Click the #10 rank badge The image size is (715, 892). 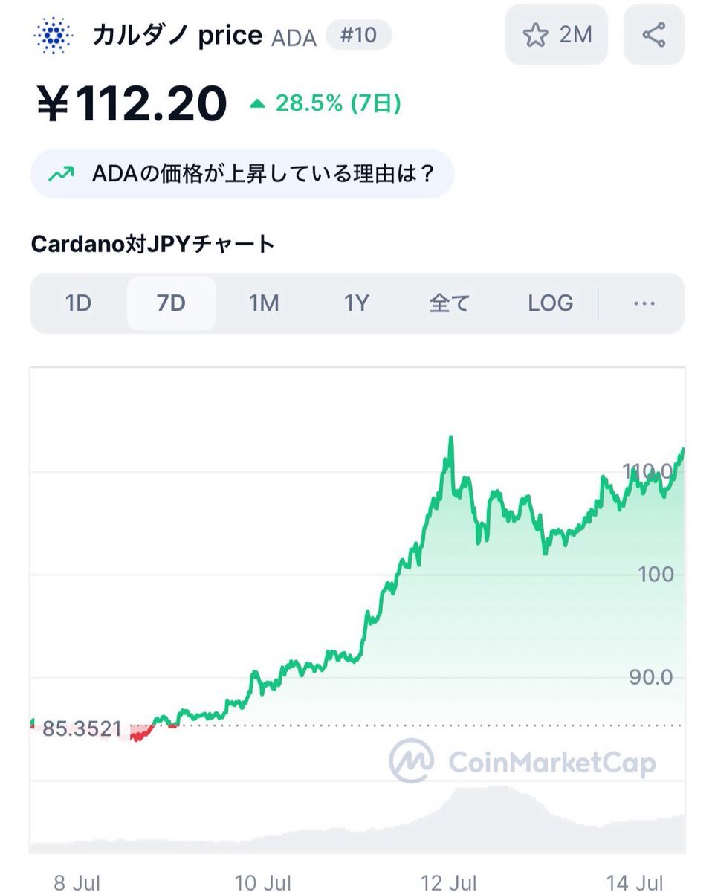359,35
